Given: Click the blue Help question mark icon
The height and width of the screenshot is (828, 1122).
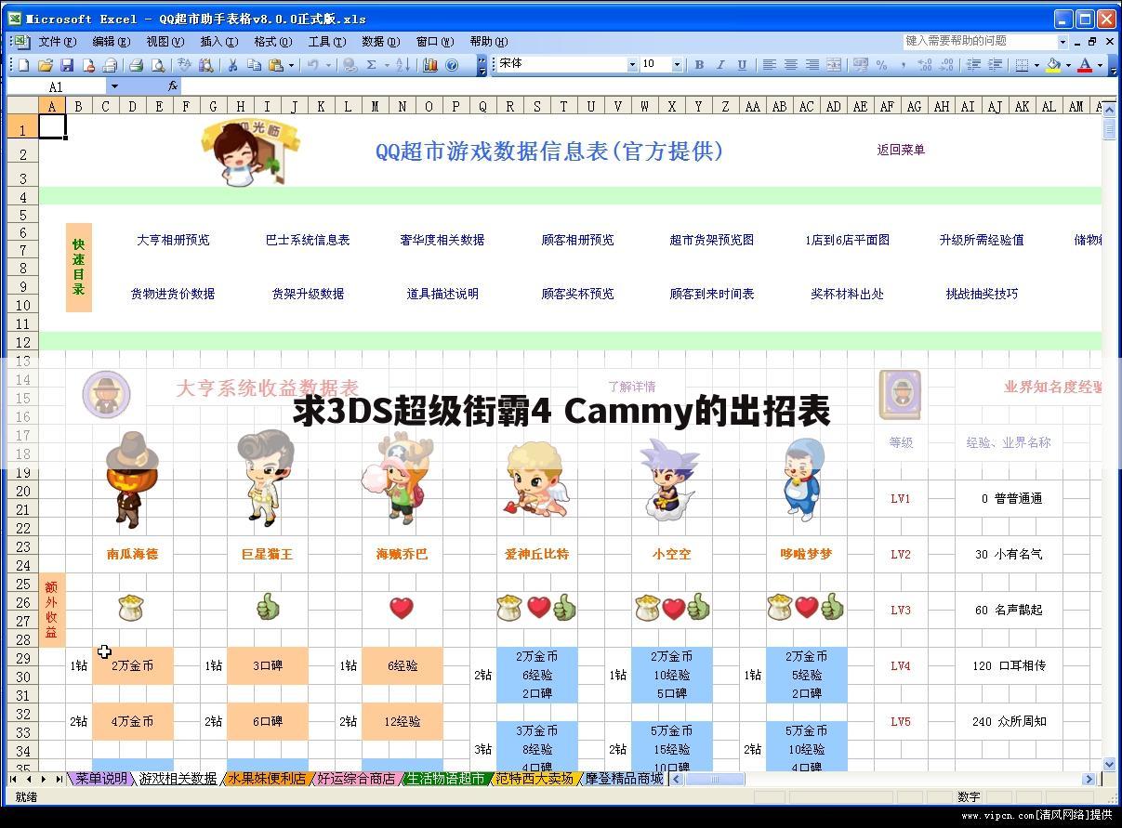Looking at the screenshot, I should click(x=451, y=65).
